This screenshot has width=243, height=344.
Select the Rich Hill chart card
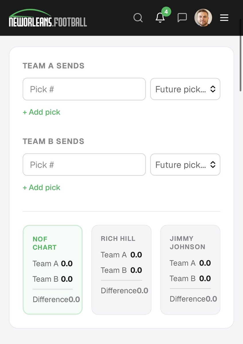pyautogui.click(x=121, y=269)
